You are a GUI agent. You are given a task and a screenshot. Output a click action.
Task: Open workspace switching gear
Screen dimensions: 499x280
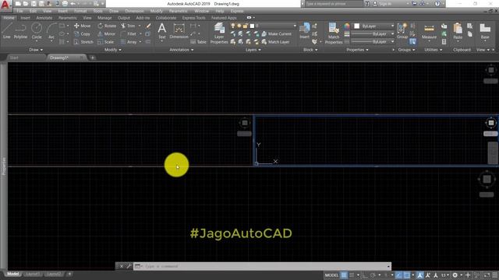point(455,275)
